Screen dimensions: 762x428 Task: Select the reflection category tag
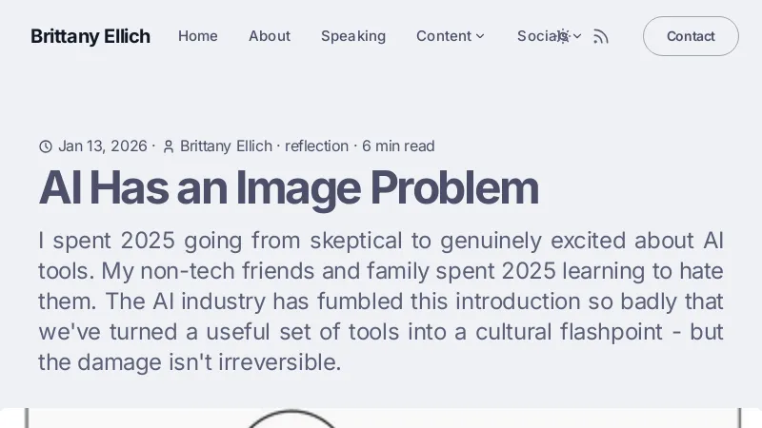pos(316,146)
